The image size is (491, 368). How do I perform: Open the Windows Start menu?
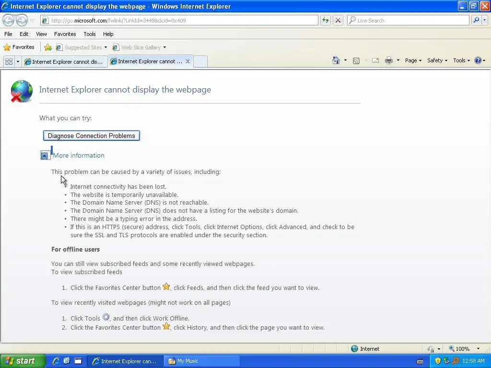point(22,361)
